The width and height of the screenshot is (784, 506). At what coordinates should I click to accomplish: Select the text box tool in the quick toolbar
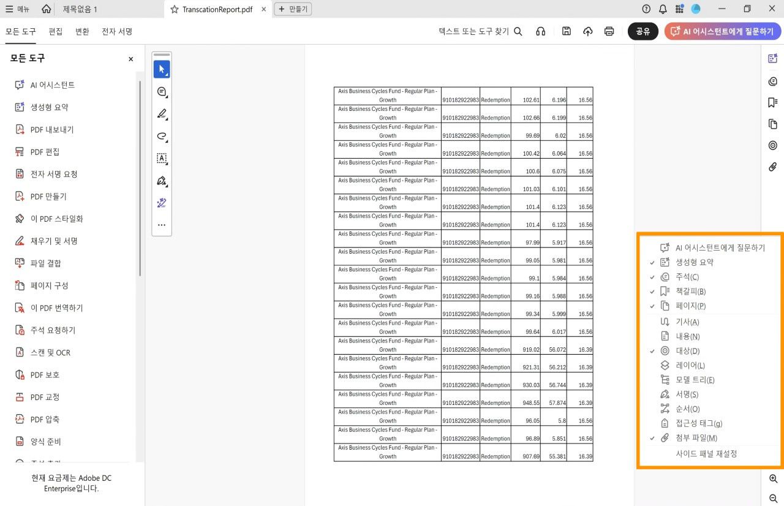(x=162, y=159)
